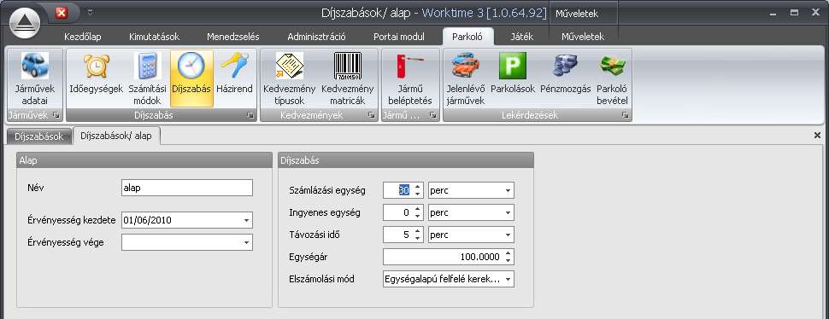Switch to the Kezdőlap ribbon tab
Viewport: 829px width, 319px height.
point(83,37)
